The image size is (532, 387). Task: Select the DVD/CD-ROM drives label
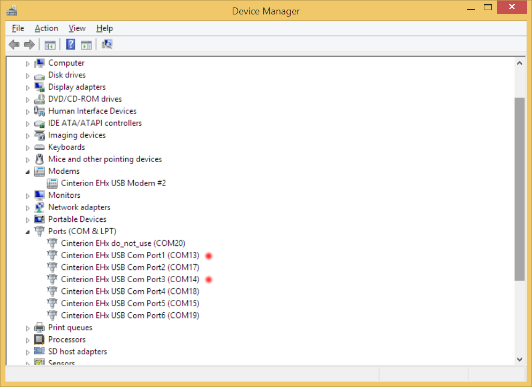point(85,99)
